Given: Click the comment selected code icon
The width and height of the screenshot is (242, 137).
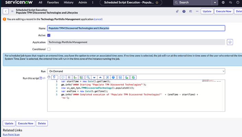Looking at the screenshot, I should coord(63,77).
